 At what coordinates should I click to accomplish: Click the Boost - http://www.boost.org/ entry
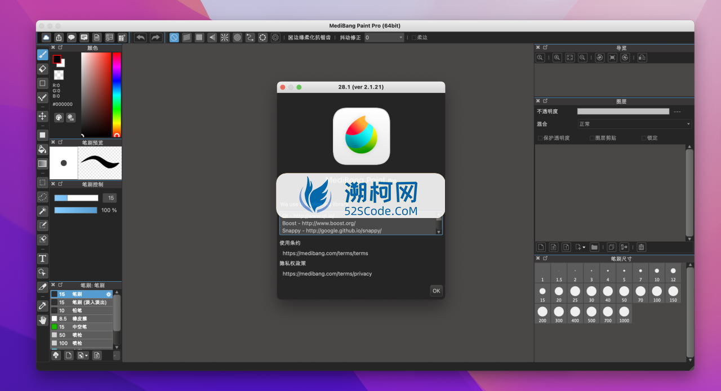coord(319,223)
